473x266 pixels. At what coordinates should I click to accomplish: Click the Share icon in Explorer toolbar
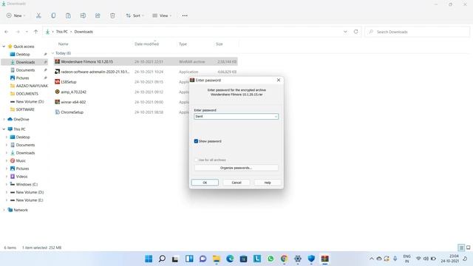click(x=98, y=16)
